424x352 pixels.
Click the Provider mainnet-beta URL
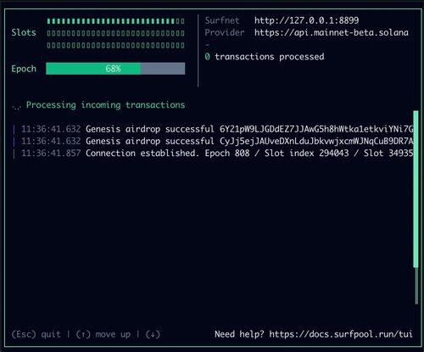click(x=332, y=32)
